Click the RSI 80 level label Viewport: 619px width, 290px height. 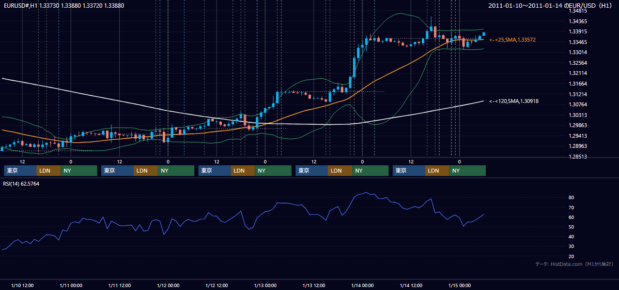click(x=571, y=198)
